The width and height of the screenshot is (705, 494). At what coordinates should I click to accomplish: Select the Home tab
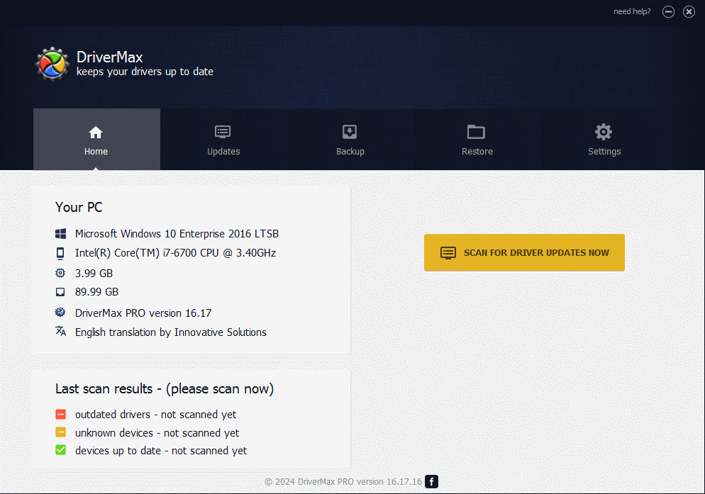[x=96, y=140]
